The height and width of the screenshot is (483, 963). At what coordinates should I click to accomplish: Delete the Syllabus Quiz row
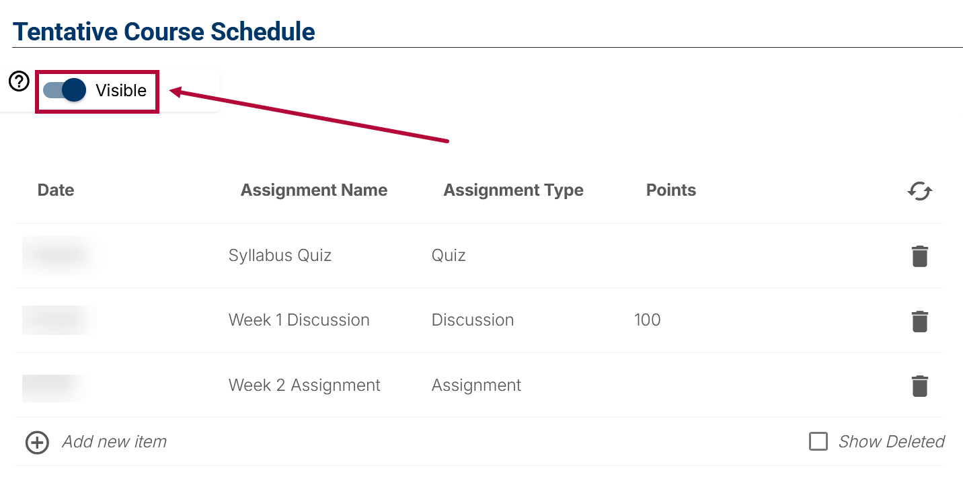click(x=919, y=256)
